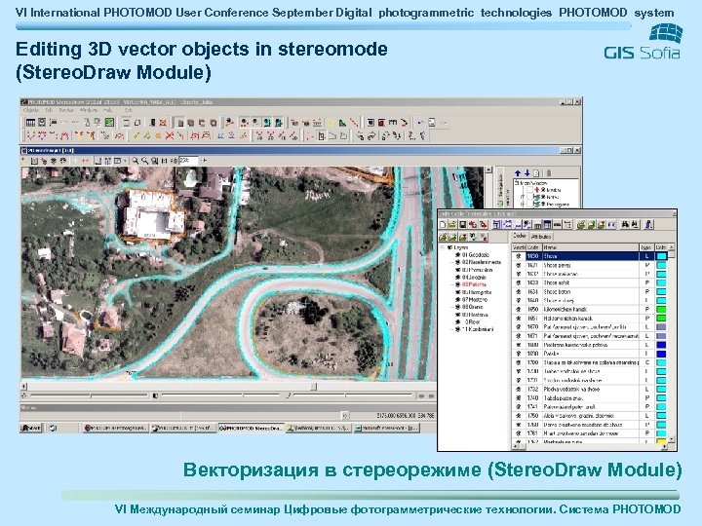This screenshot has height=526, width=702.
Task: Select the row with code 1741
Action: tap(590, 406)
